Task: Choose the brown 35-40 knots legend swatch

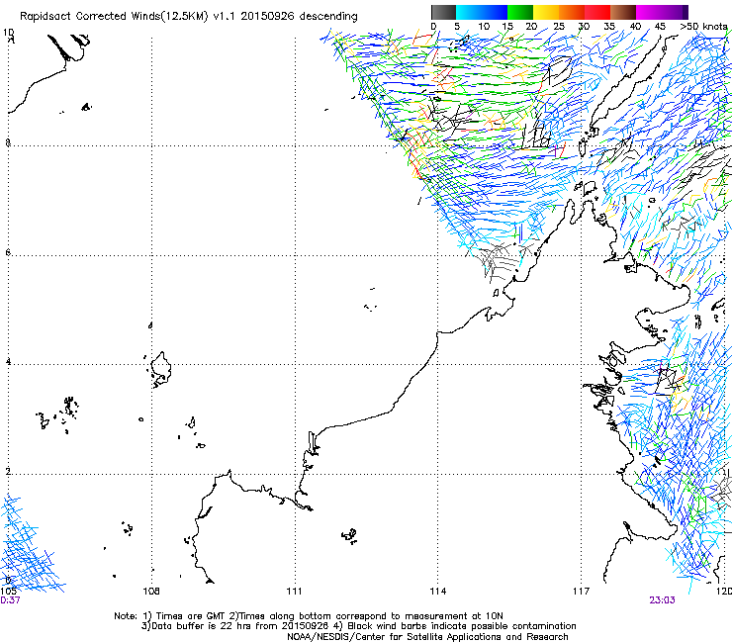Action: (623, 12)
